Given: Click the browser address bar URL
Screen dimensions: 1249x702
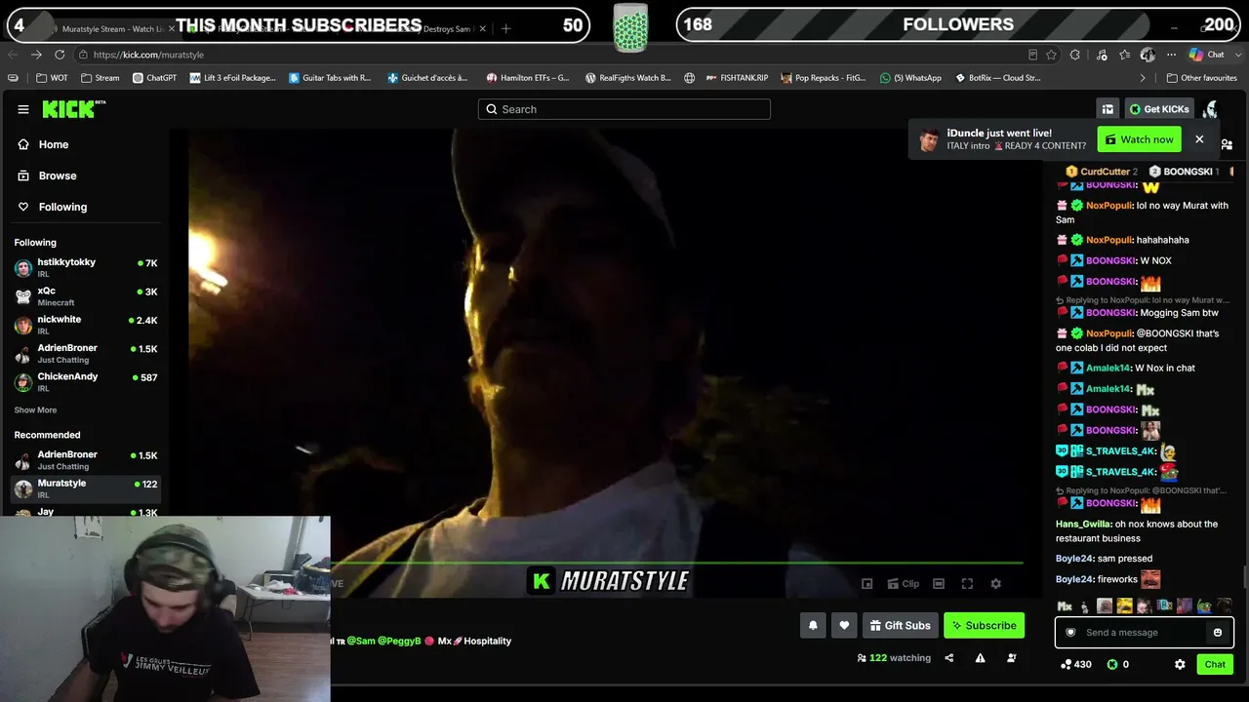Looking at the screenshot, I should point(148,55).
